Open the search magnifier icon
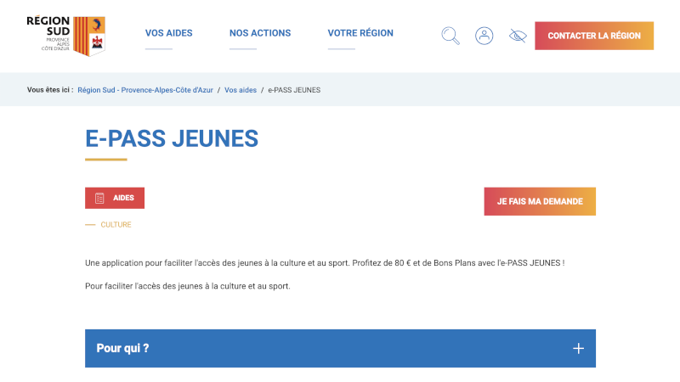680x382 pixels. pyautogui.click(x=450, y=36)
